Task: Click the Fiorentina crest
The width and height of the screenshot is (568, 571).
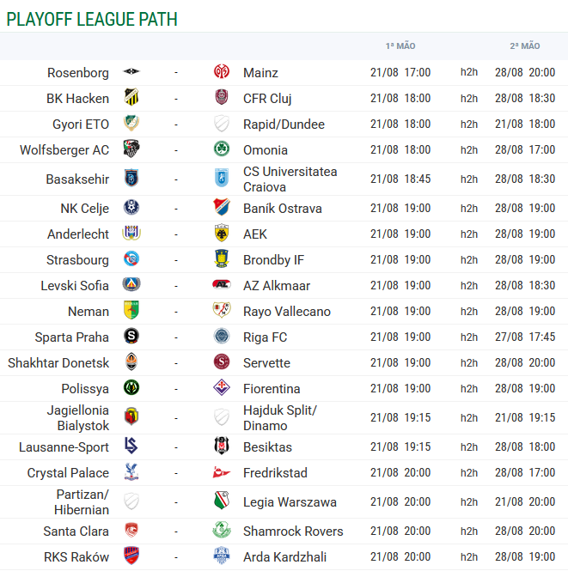Action: click(222, 387)
